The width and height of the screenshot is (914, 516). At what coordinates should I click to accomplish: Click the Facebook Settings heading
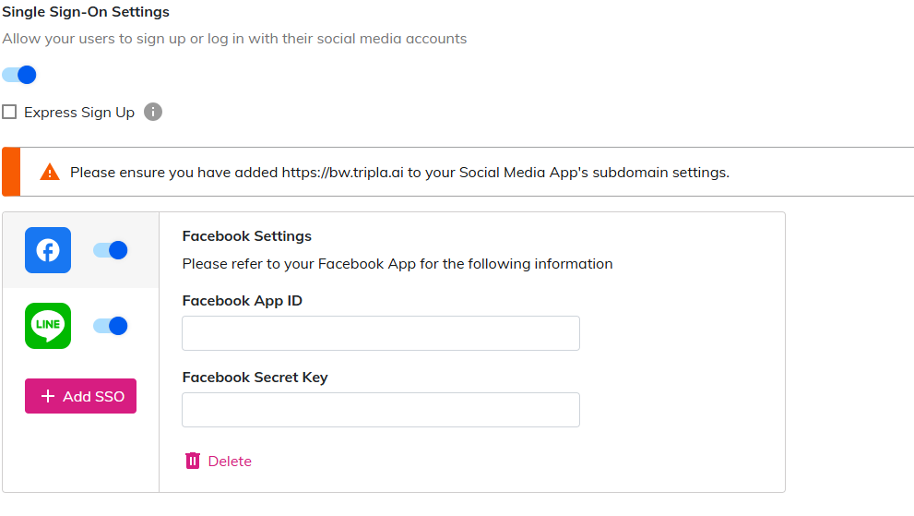tap(246, 236)
